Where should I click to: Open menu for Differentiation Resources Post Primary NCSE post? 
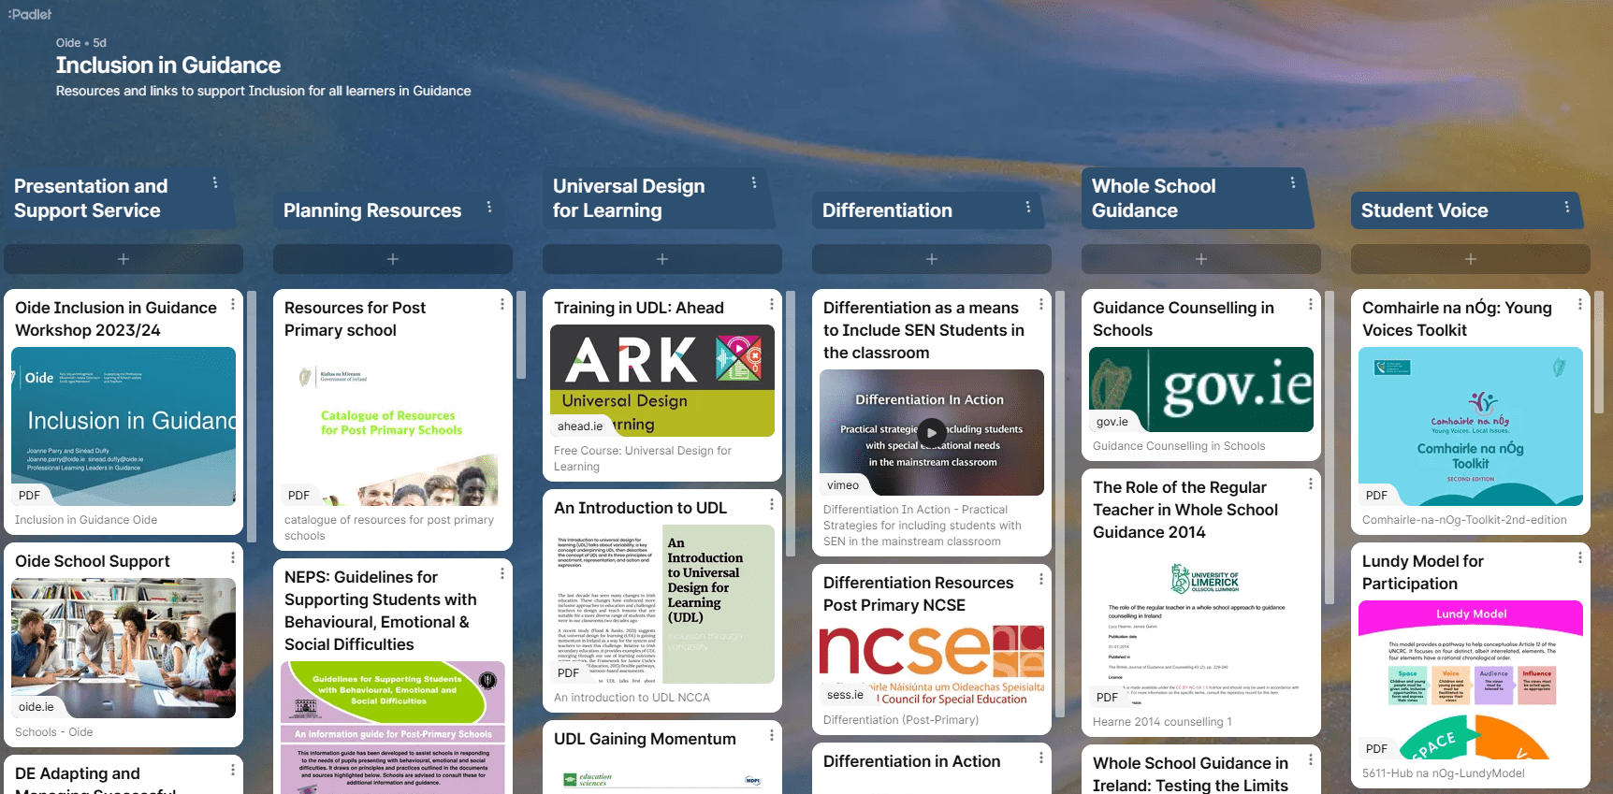[x=1041, y=579]
